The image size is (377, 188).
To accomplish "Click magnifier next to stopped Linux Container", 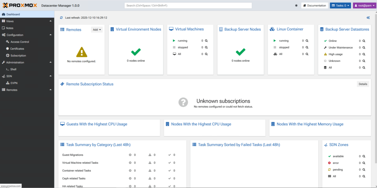I will [308, 47].
